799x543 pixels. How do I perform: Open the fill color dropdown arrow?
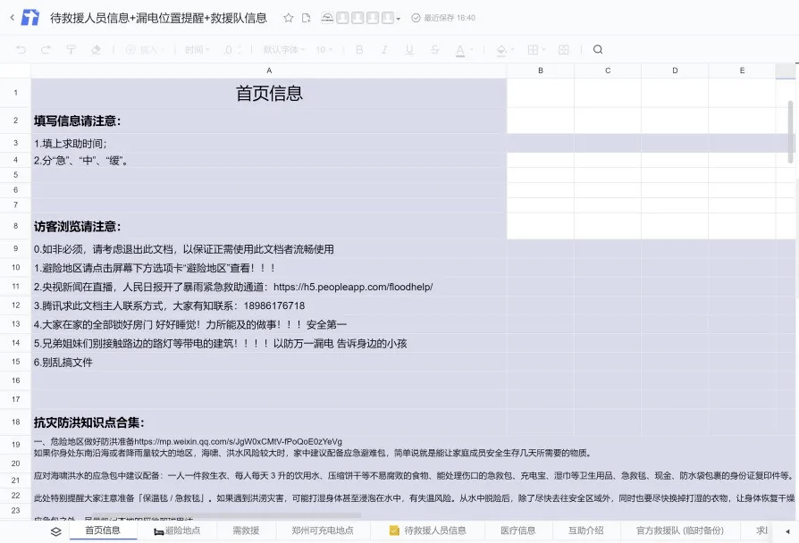click(x=512, y=49)
